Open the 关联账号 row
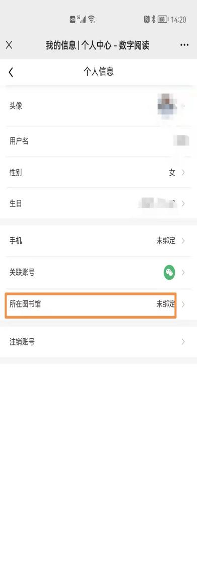This screenshot has width=197, height=572. [98, 273]
